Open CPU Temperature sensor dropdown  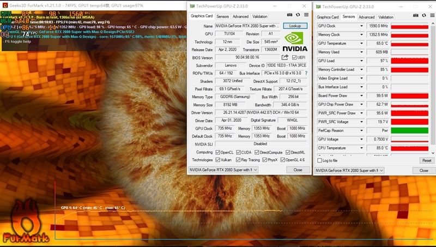(x=361, y=148)
